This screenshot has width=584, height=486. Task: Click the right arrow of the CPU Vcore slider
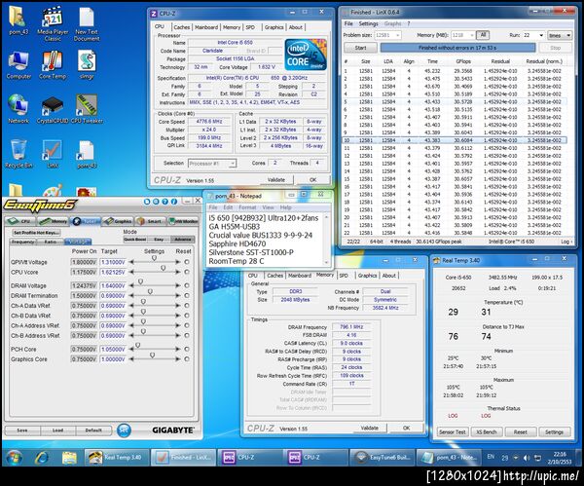[x=178, y=272]
